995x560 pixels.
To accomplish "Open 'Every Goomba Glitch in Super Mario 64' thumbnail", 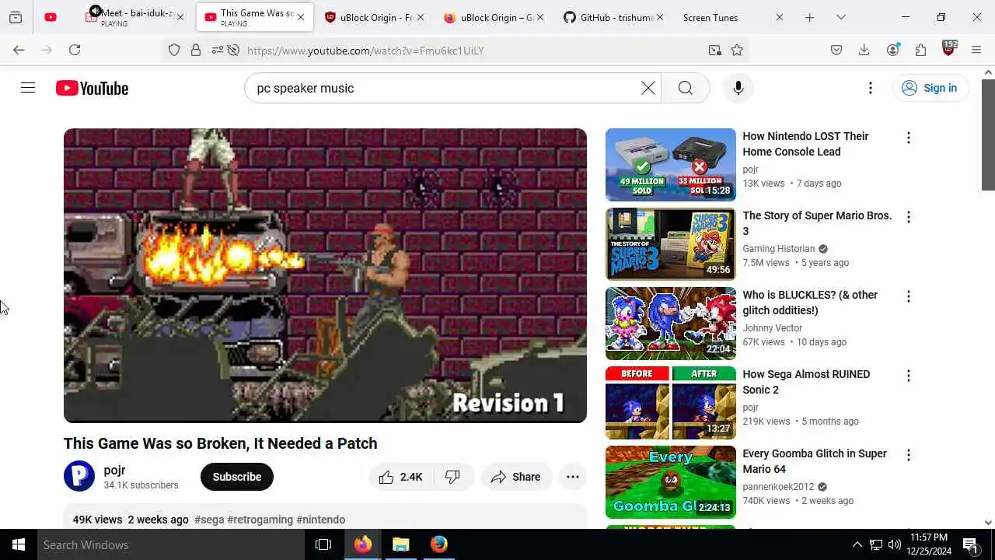I will click(670, 482).
